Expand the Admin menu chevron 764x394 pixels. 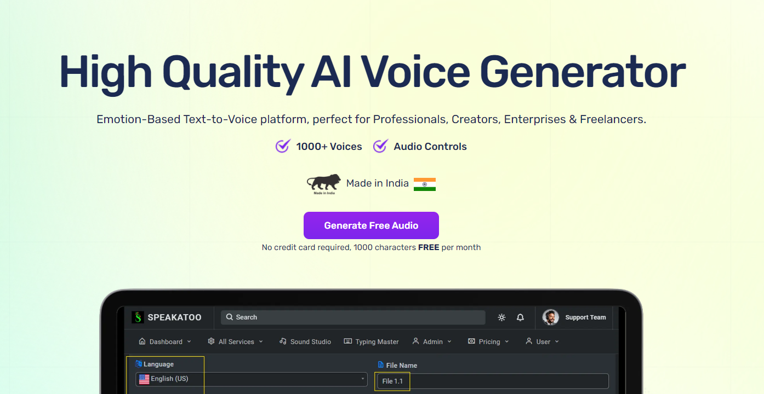(449, 341)
